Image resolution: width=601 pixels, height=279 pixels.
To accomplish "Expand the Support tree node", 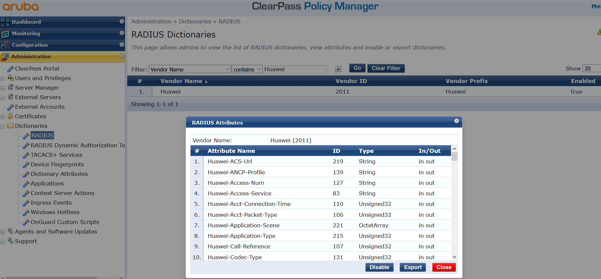I will [3, 241].
